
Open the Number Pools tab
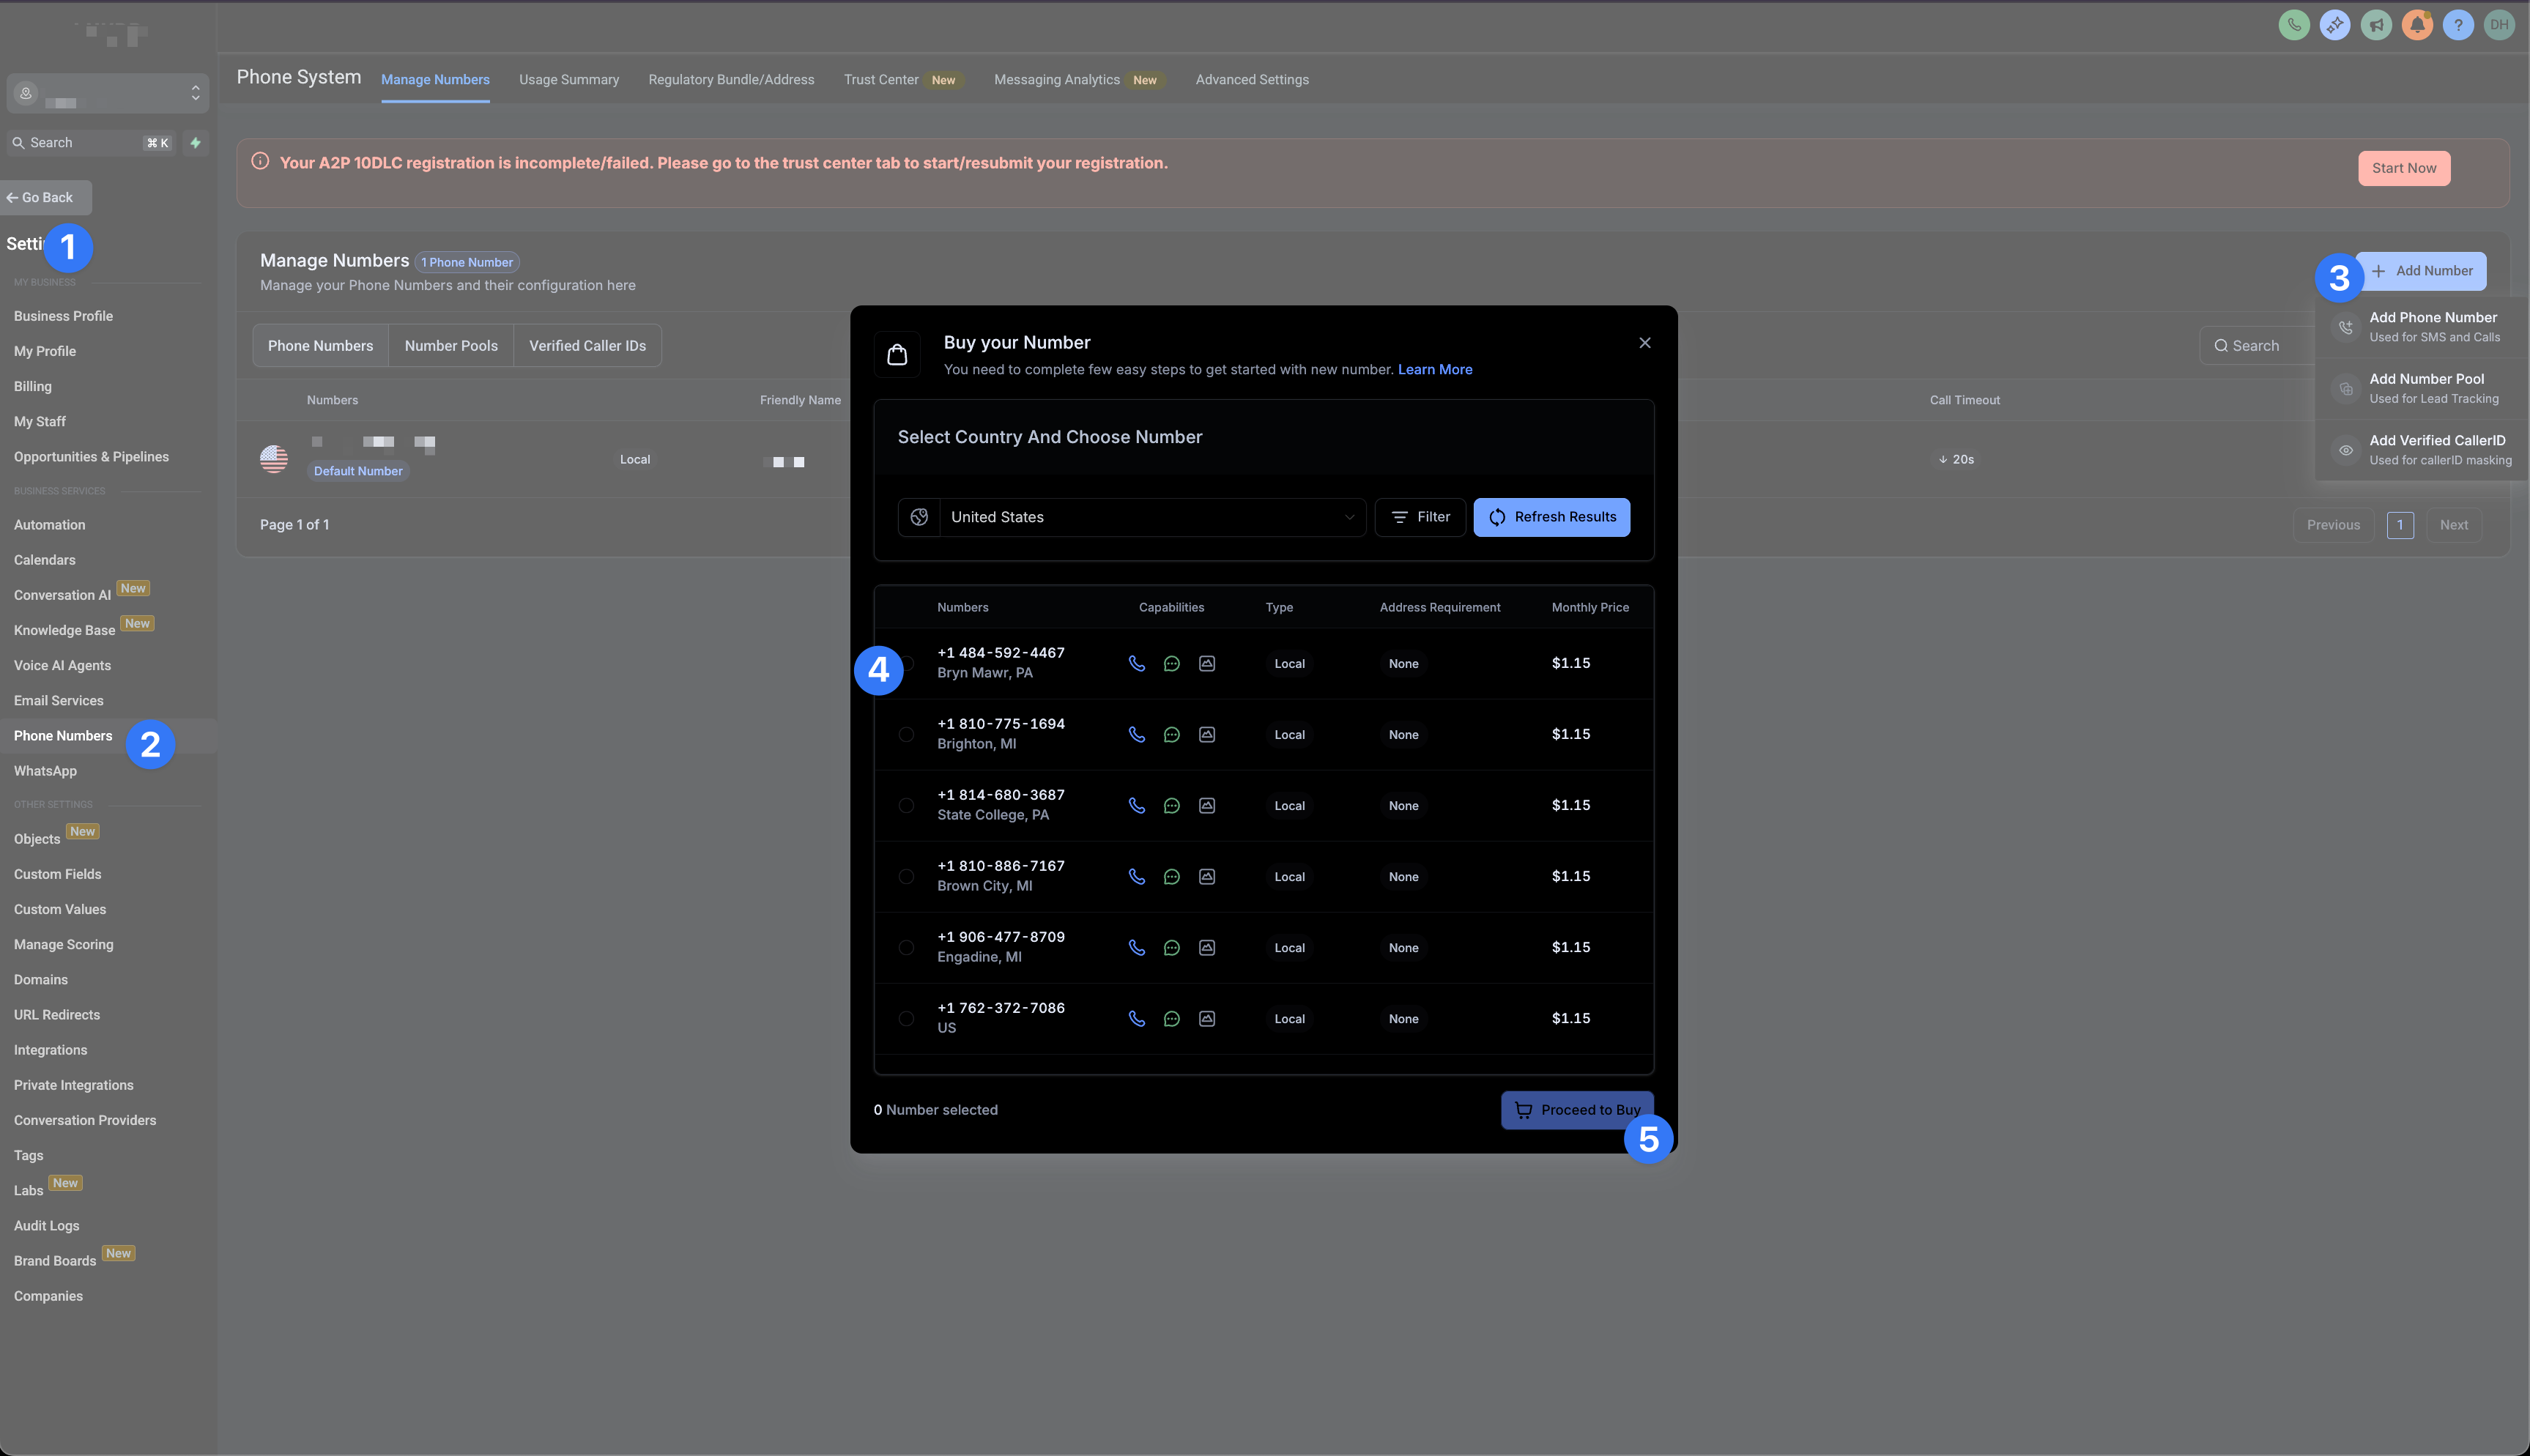click(451, 346)
